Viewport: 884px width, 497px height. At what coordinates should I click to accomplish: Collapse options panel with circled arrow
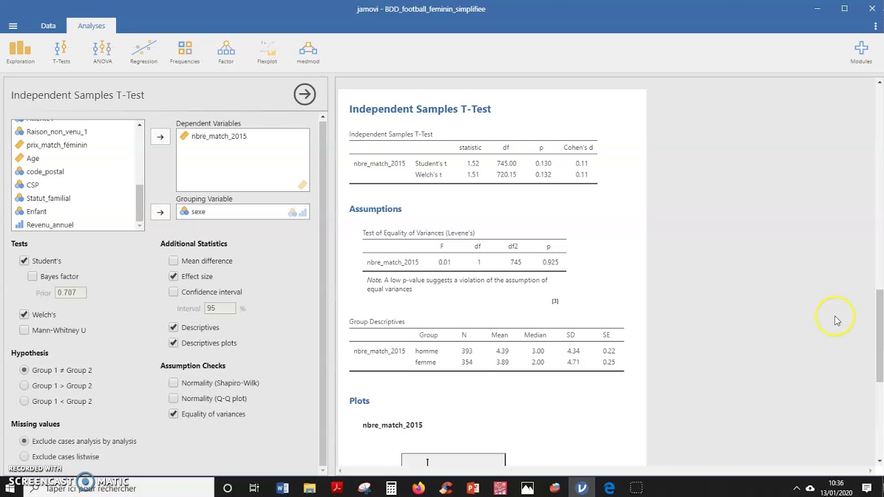point(305,95)
